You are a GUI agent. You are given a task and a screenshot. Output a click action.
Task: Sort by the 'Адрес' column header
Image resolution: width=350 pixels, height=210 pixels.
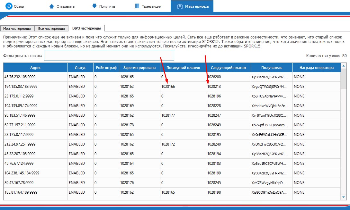[35, 68]
